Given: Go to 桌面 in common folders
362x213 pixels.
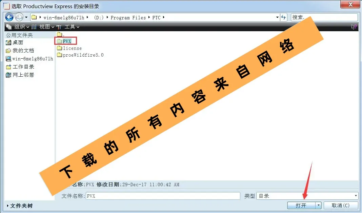Looking at the screenshot, I should (x=18, y=42).
